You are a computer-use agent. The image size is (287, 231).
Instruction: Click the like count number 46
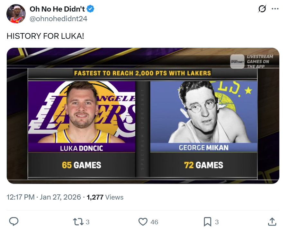(x=154, y=222)
